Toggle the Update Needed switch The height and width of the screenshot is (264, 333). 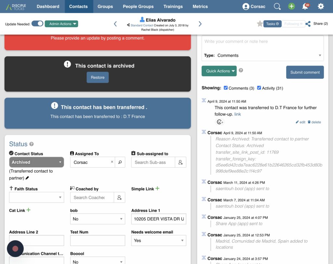[37, 24]
